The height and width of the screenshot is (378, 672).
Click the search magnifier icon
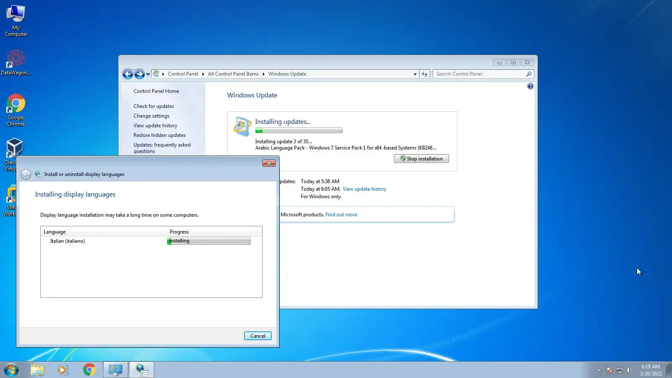[x=529, y=74]
